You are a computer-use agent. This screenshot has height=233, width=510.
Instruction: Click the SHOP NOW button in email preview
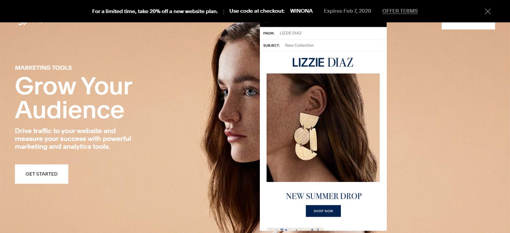(323, 211)
